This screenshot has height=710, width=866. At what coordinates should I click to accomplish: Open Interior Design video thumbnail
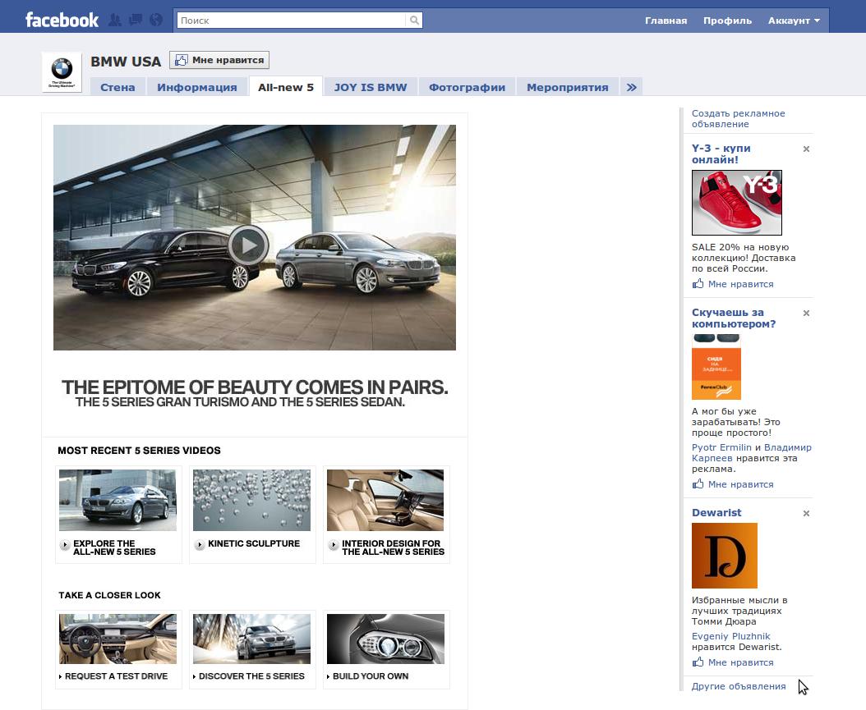point(385,501)
